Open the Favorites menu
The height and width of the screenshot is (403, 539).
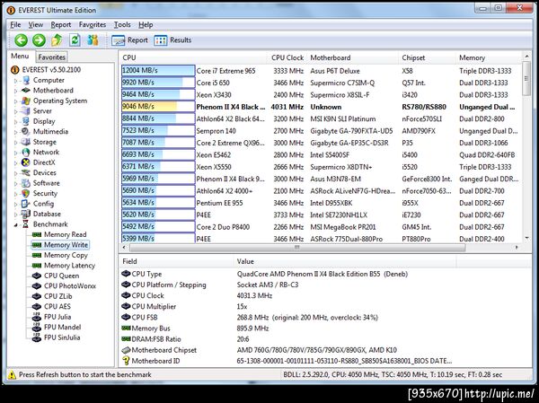pyautogui.click(x=93, y=25)
